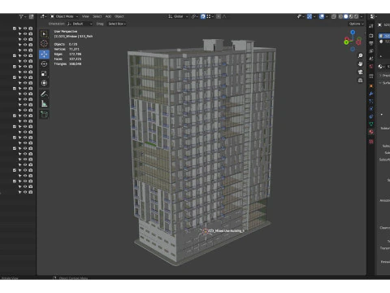
Task: Pick the Scale tool
Action: coord(44,73)
